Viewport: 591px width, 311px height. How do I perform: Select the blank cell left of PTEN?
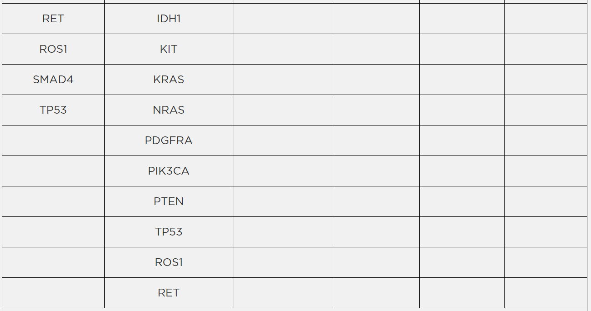(x=53, y=201)
